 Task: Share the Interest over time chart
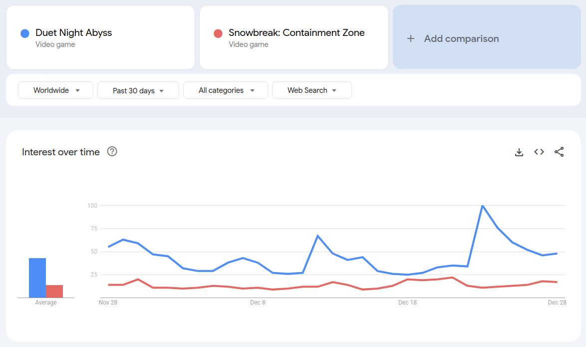pyautogui.click(x=559, y=152)
